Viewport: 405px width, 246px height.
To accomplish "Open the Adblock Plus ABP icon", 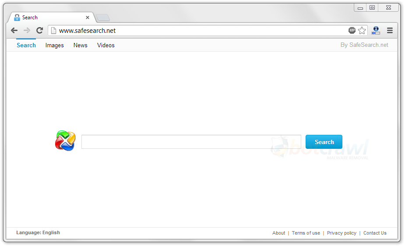I will (x=352, y=31).
